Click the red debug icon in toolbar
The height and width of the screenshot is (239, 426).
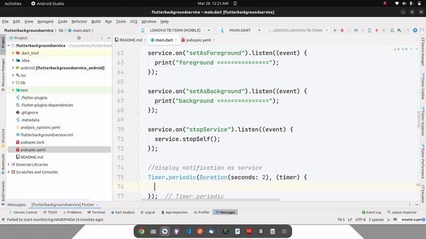click(x=342, y=31)
